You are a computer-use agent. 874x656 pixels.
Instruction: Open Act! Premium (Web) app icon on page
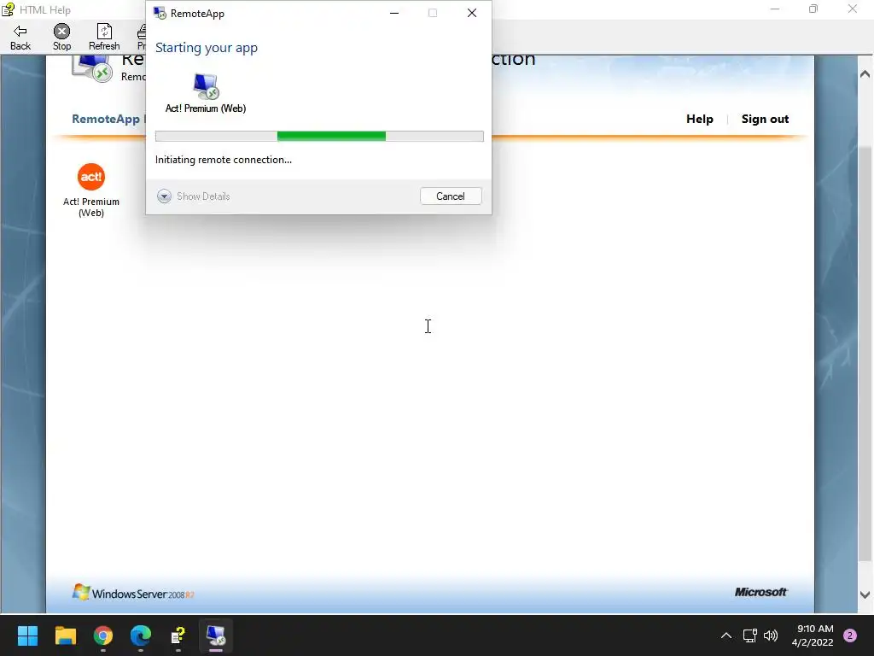[90, 190]
